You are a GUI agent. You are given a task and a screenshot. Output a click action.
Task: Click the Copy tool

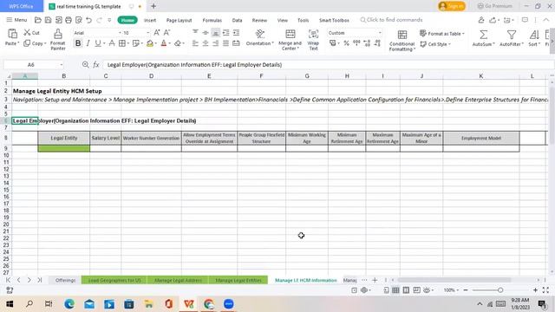point(35,43)
